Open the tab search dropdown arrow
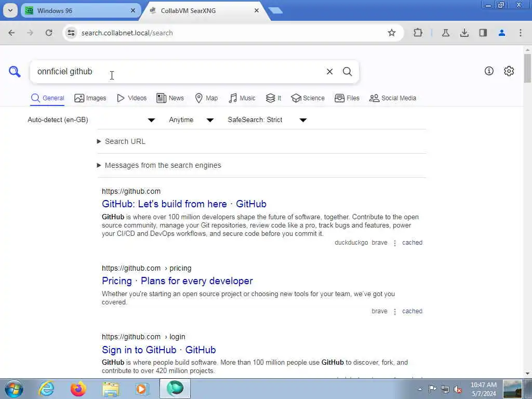The image size is (532, 399). (10, 10)
